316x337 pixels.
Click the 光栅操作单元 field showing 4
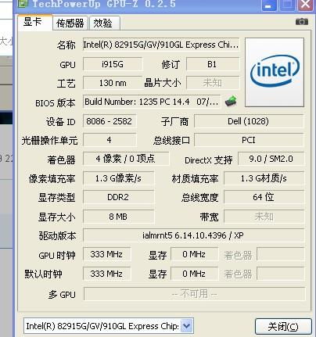coord(110,140)
